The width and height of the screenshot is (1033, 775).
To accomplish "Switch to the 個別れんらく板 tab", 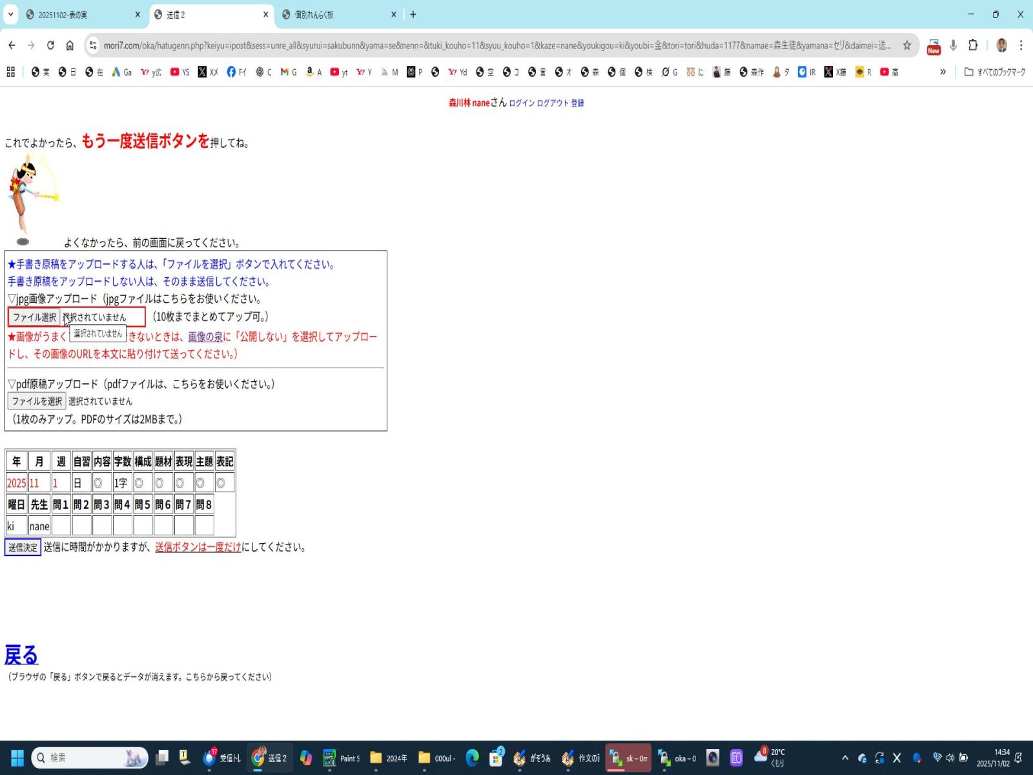I will (336, 15).
